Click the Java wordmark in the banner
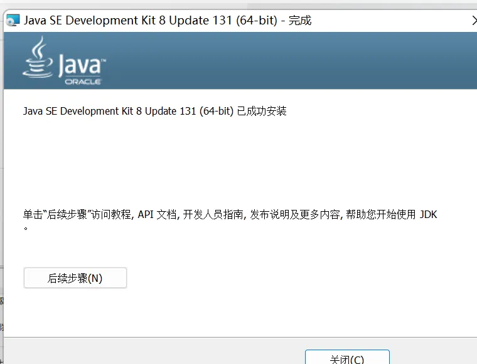This screenshot has width=477, height=364. [x=82, y=65]
